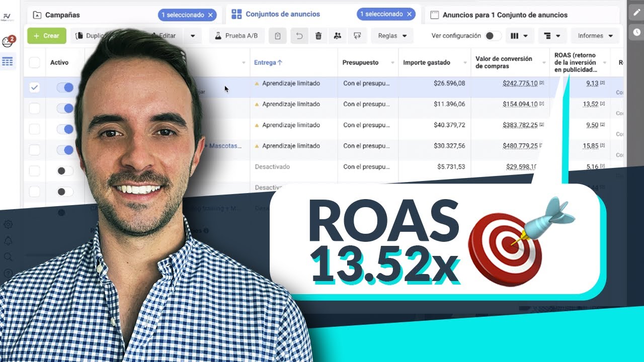The height and width of the screenshot is (362, 644).
Task: Open the Reglas dropdown
Action: pos(392,36)
